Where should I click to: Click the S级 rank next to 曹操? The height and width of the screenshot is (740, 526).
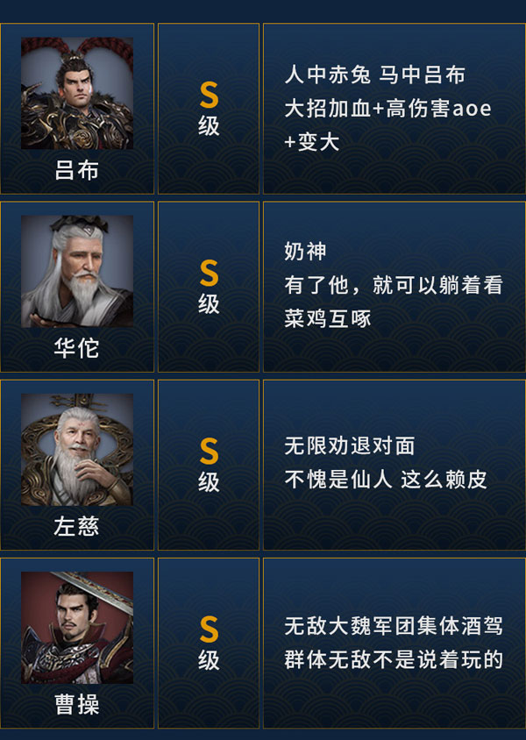[x=209, y=643]
